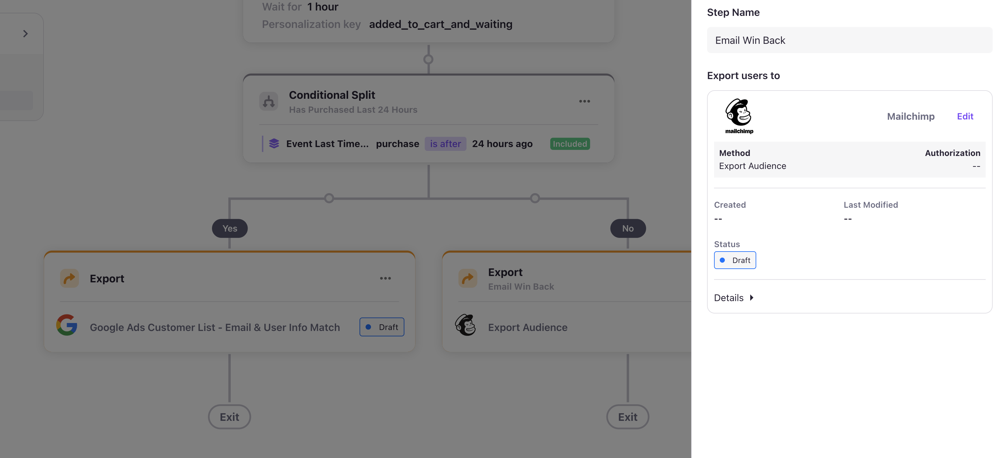Expand the collapsed left sidebar chevron
Image resolution: width=1006 pixels, height=458 pixels.
(x=25, y=34)
